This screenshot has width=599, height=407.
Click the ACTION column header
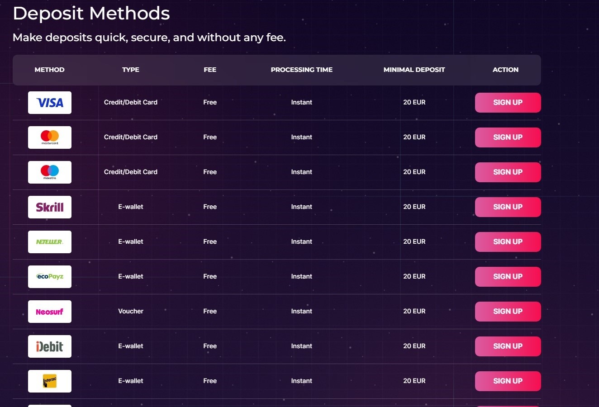[505, 70]
